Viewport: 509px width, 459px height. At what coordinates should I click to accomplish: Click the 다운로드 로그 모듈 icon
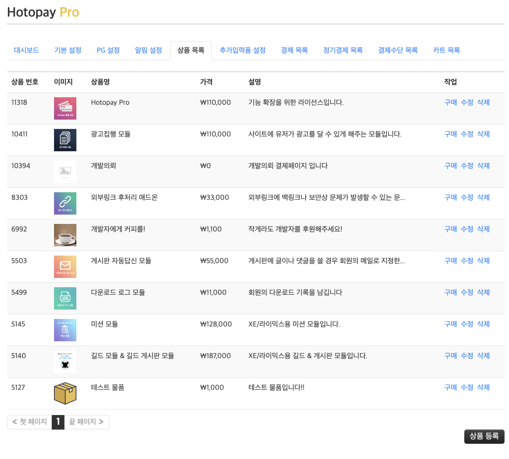coord(65,298)
